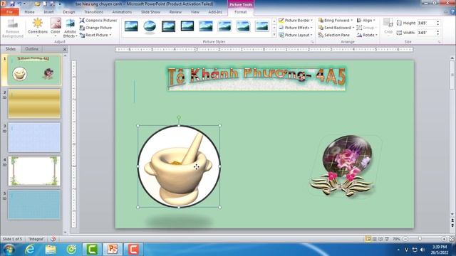Apply the oval picture style thumbnail
Screen dimensions: 456x256
pos(150,26)
